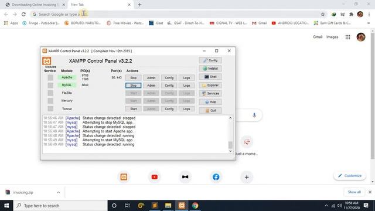375x211 pixels.
Task: Open Fringe PutLocker bookmark
Action: pyautogui.click(x=41, y=23)
